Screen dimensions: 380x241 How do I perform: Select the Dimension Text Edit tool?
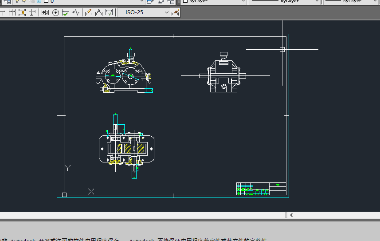pyautogui.click(x=99, y=12)
